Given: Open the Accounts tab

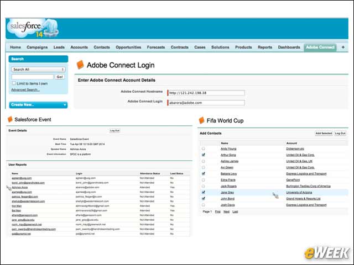Looking at the screenshot, I should [x=79, y=47].
